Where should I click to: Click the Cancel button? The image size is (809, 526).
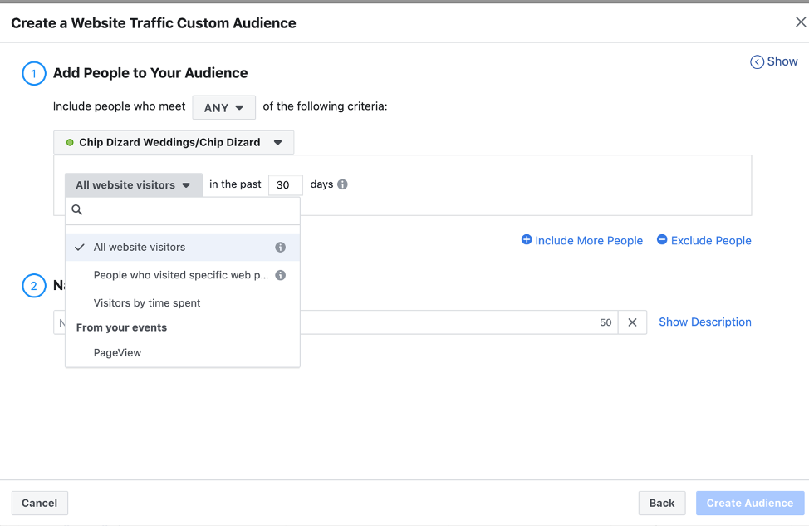[x=40, y=503]
